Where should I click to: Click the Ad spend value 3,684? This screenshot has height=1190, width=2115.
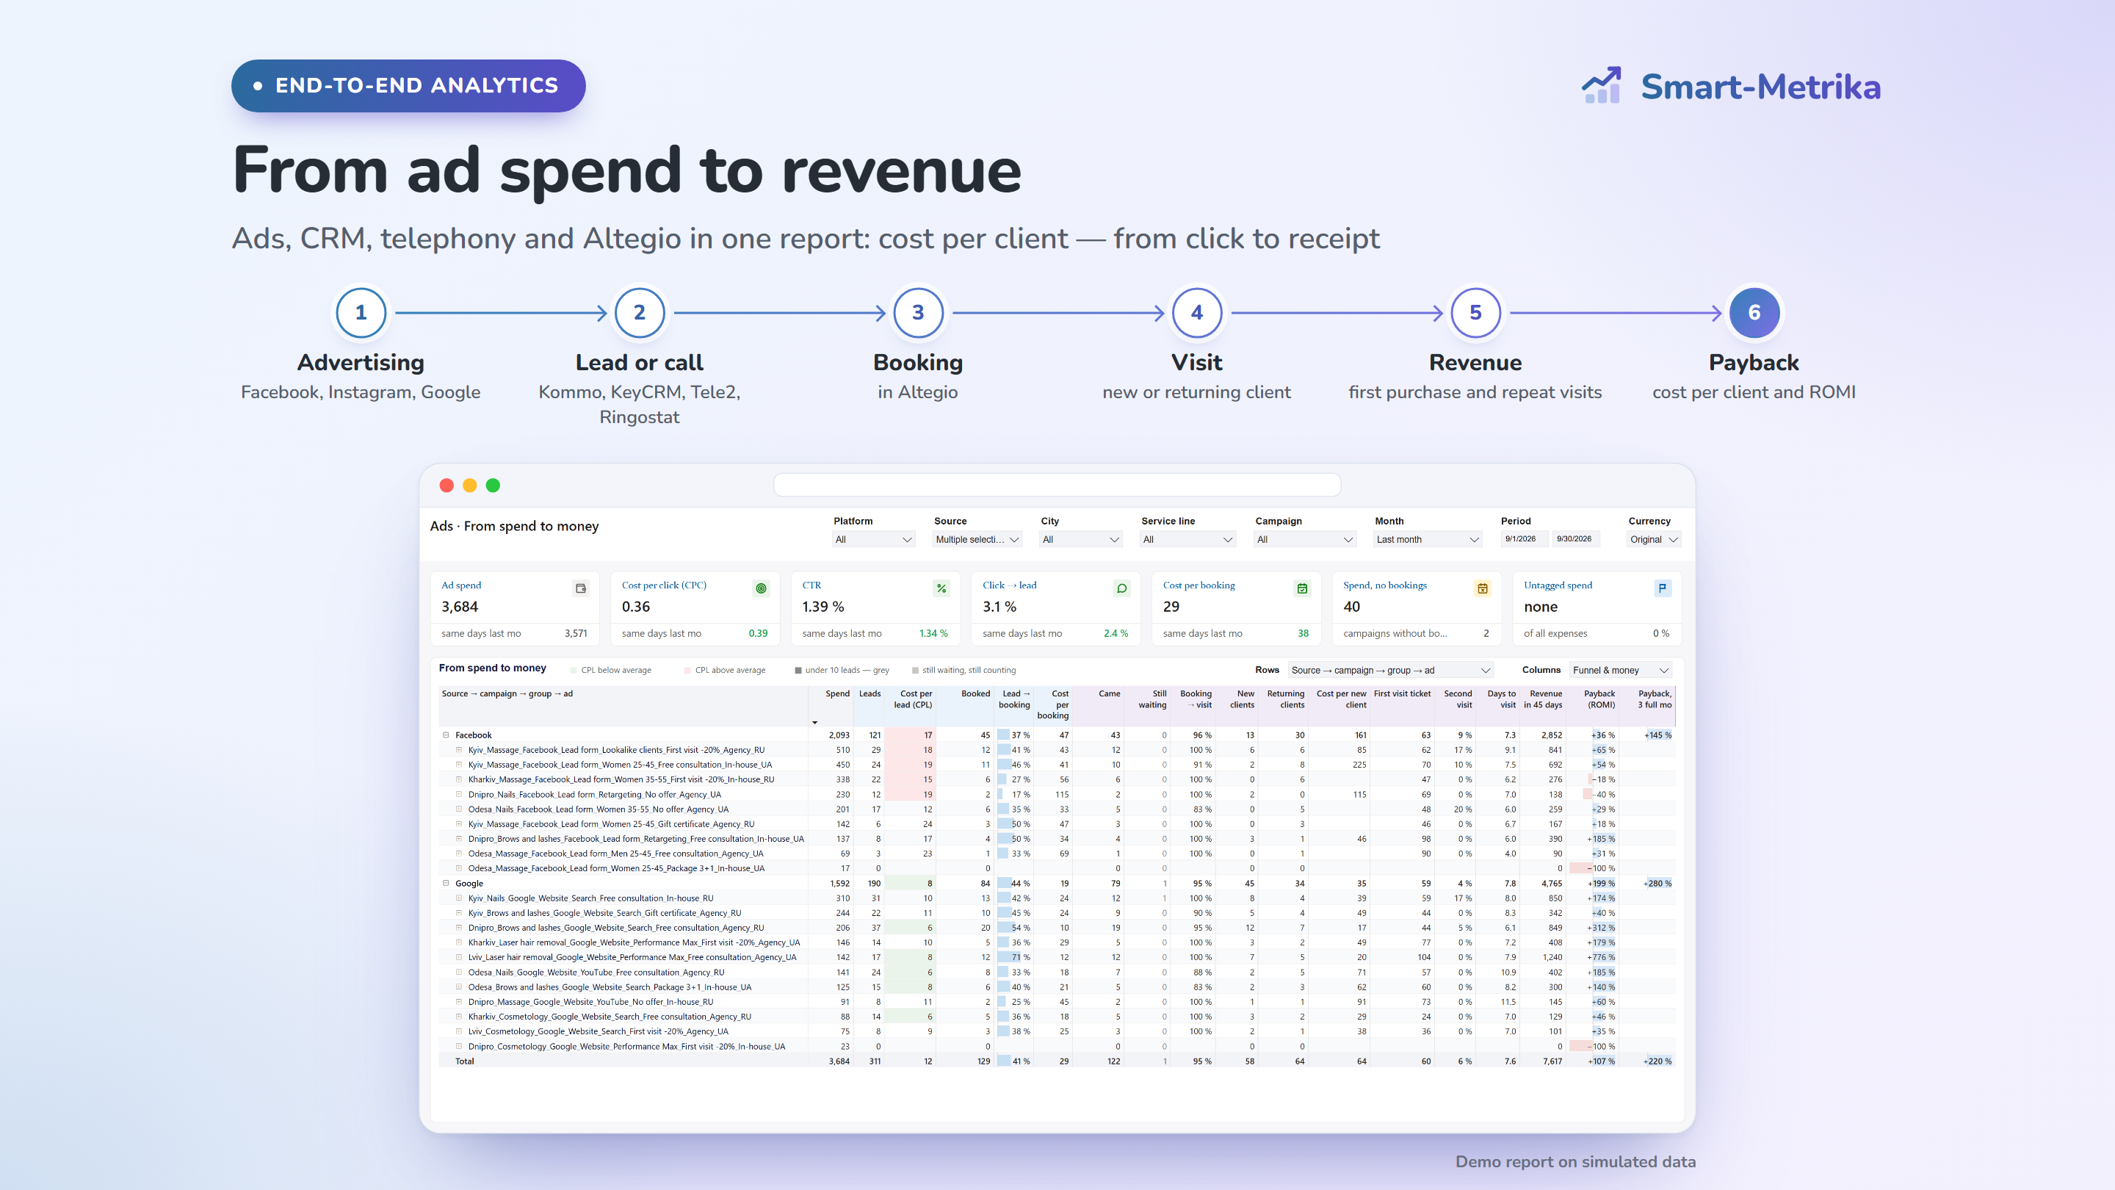point(460,607)
